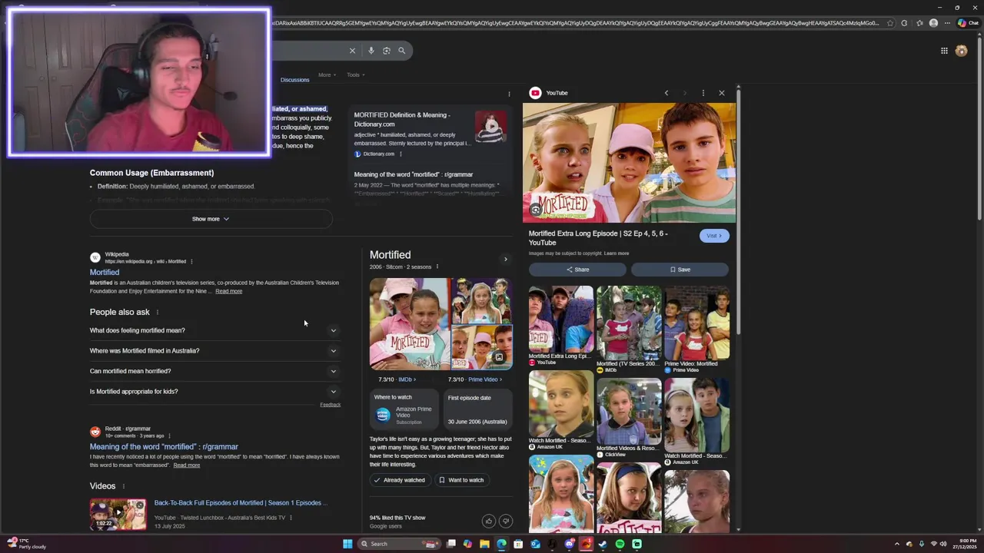Bookmark this page with the star icon

[x=890, y=23]
